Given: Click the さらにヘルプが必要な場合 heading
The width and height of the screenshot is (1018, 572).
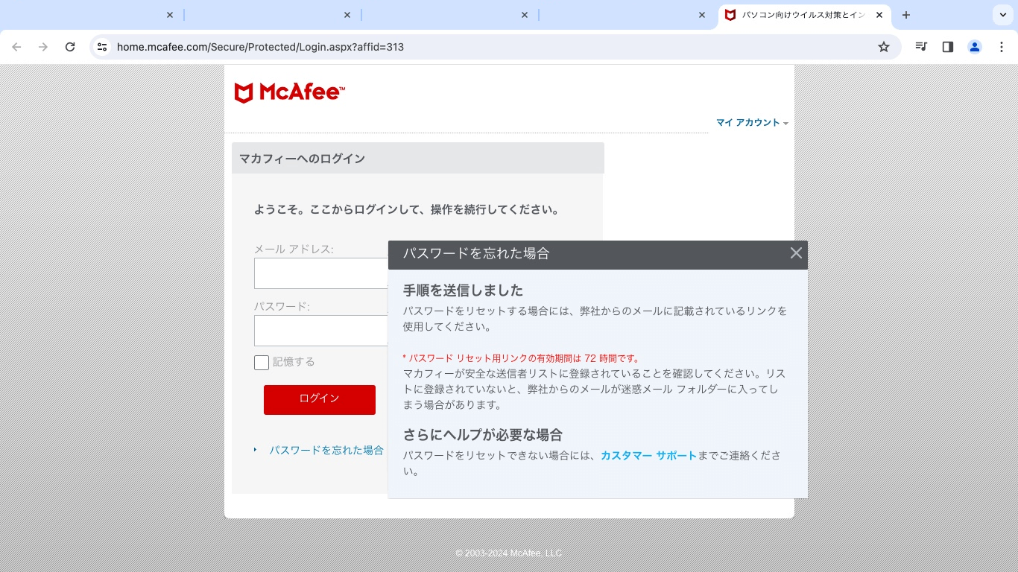Looking at the screenshot, I should 483,435.
